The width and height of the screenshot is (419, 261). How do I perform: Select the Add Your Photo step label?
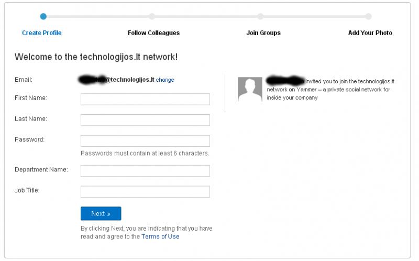370,33
